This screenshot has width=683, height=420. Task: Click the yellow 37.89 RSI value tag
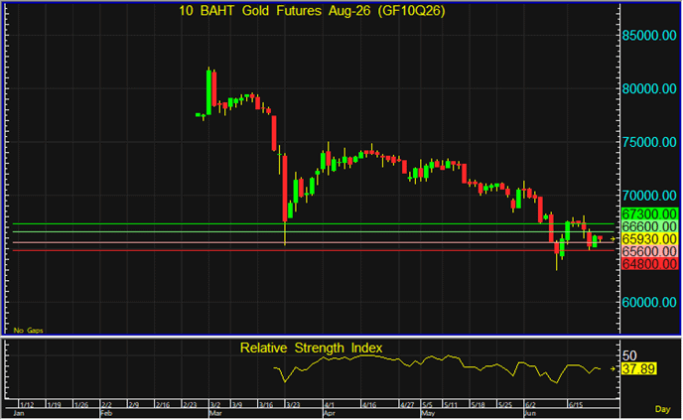(638, 369)
